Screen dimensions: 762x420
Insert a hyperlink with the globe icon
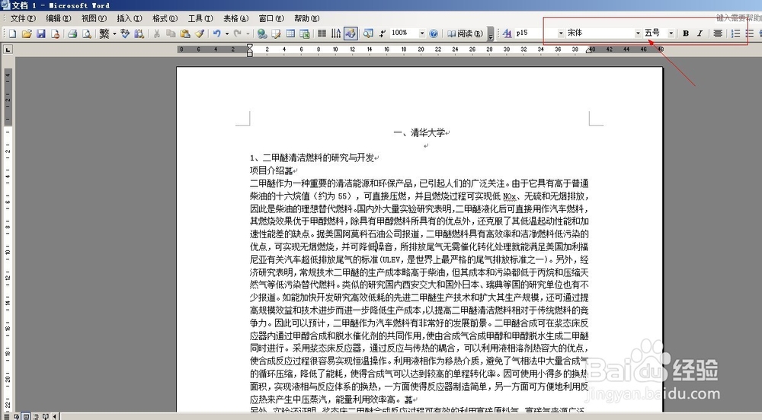tap(262, 33)
